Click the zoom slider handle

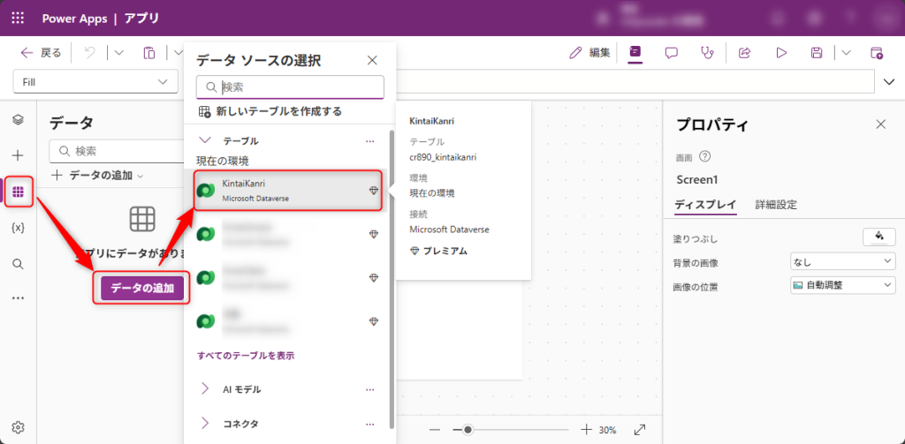468,430
